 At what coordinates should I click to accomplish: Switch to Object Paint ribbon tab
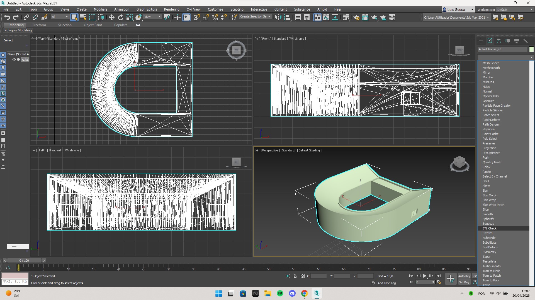coord(93,25)
